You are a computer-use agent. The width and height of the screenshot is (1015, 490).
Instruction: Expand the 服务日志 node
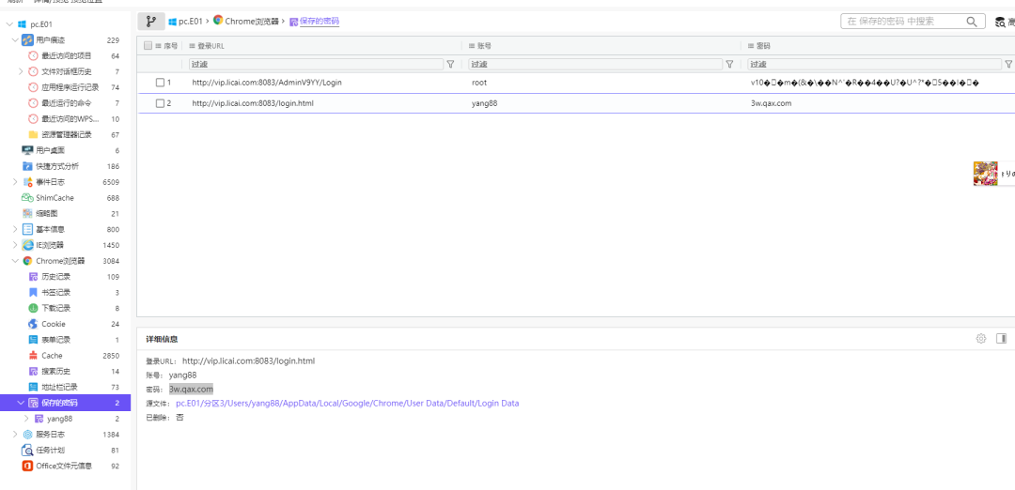click(15, 435)
